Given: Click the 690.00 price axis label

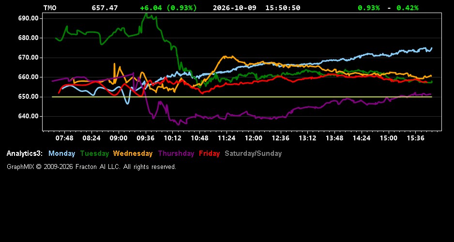Looking at the screenshot, I should click(x=29, y=18).
